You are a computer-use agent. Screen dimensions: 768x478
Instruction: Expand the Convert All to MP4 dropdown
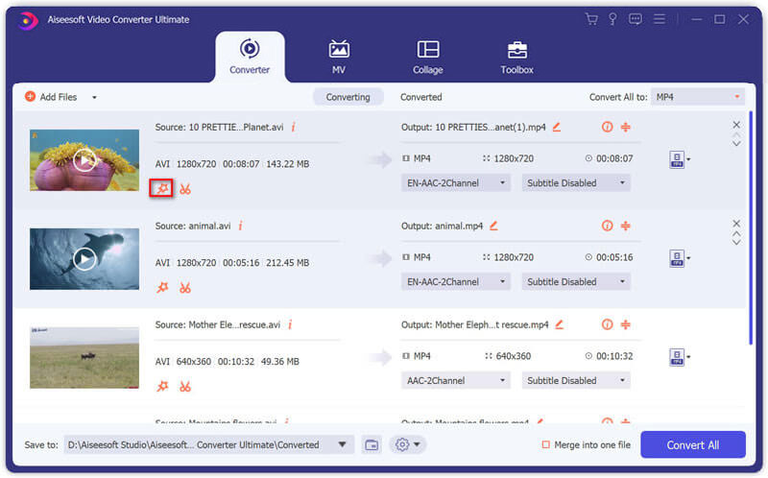[x=697, y=97]
